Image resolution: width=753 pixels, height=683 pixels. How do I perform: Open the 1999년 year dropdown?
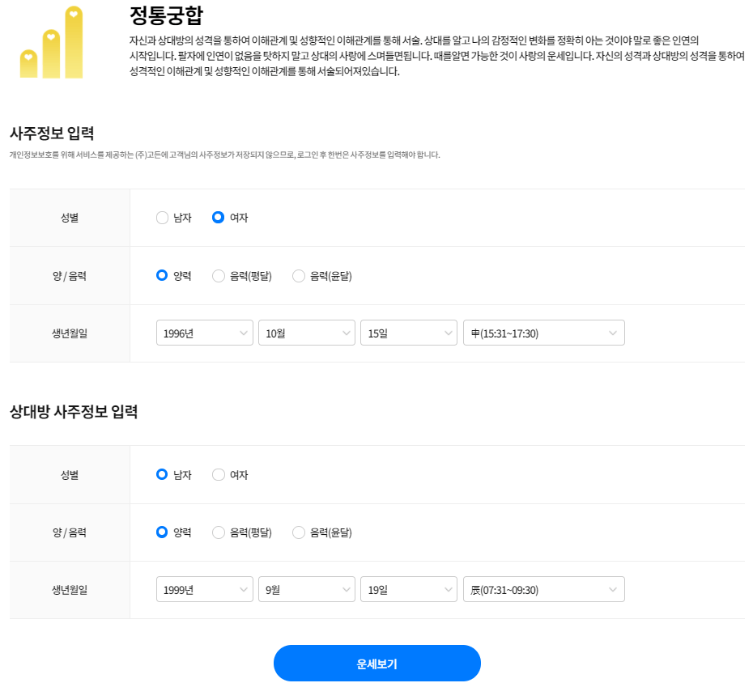pyautogui.click(x=204, y=588)
